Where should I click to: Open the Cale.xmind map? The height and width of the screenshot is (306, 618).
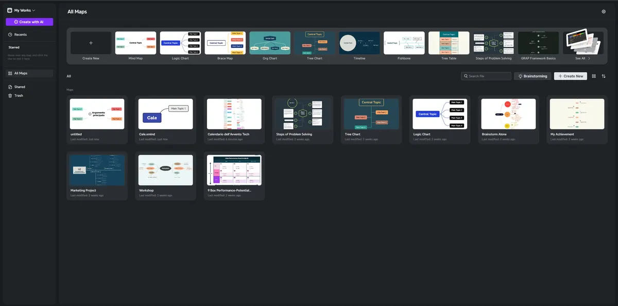click(165, 119)
